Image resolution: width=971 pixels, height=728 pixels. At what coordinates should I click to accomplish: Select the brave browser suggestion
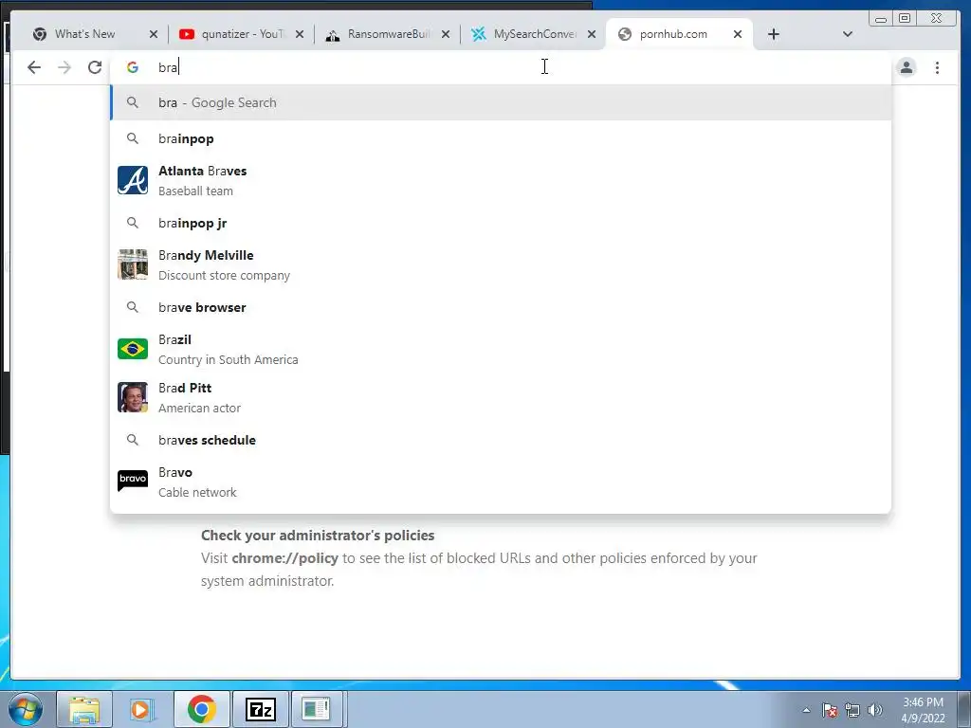point(501,307)
